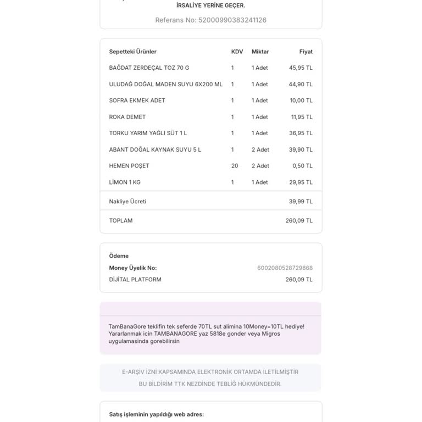The width and height of the screenshot is (422, 422).
Task: Click the BAĞDAT ZERDEÇAL TOZ 70 G item
Action: (149, 68)
